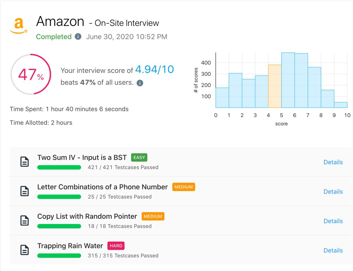The image size is (353, 271).
Task: Open info icon beside 'beats 47% of all users'
Action: point(140,83)
